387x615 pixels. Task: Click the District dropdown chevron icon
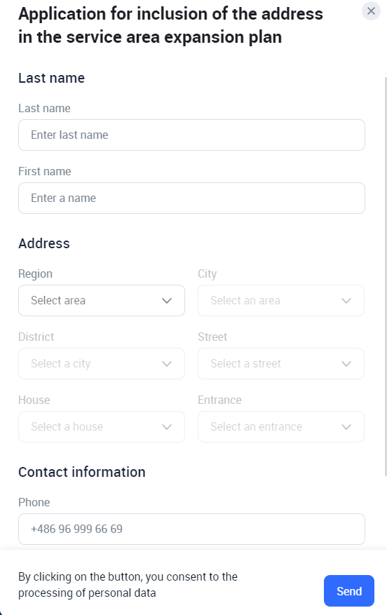[x=167, y=364]
